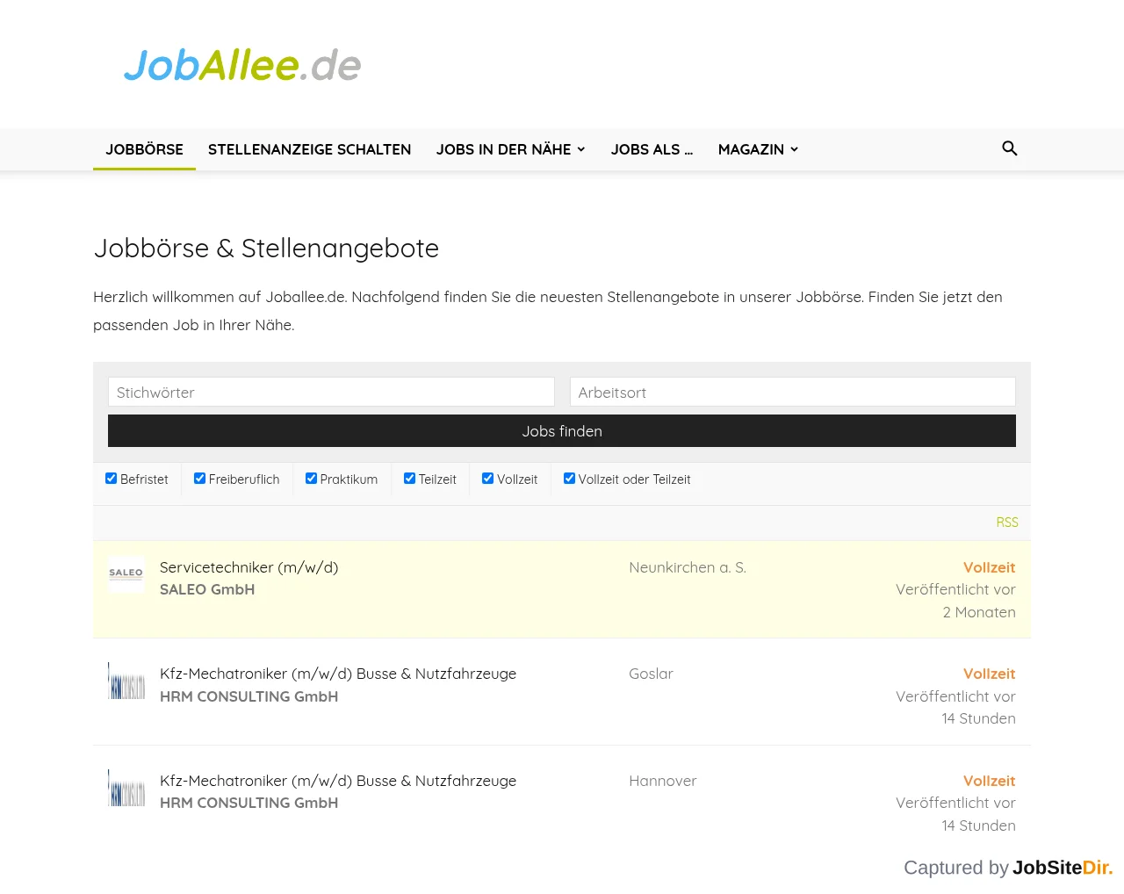Uncheck the Befristet checkbox

112,479
